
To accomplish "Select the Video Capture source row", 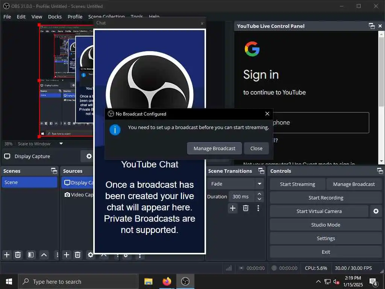I will (77, 195).
